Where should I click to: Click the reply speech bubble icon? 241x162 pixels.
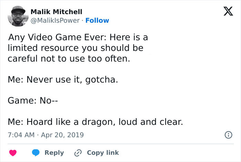35,153
